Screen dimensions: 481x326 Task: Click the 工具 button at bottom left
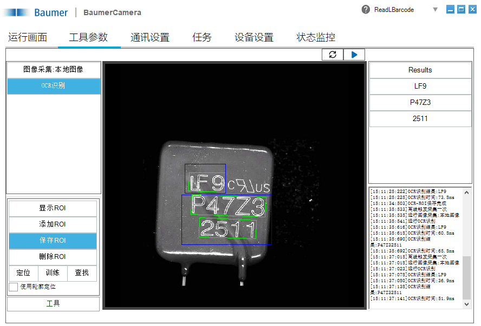point(53,304)
